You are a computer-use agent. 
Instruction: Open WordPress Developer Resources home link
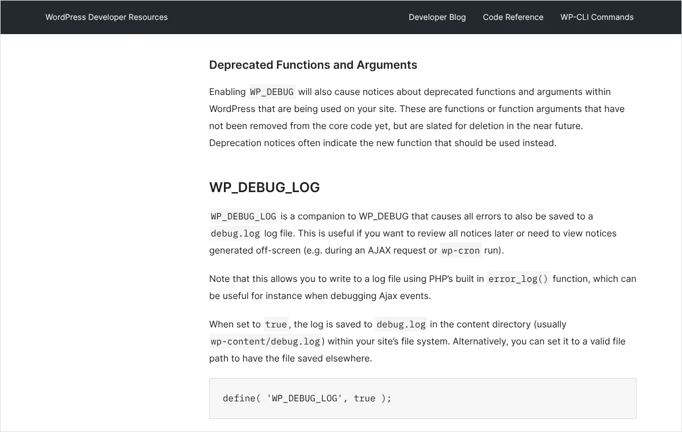click(106, 17)
